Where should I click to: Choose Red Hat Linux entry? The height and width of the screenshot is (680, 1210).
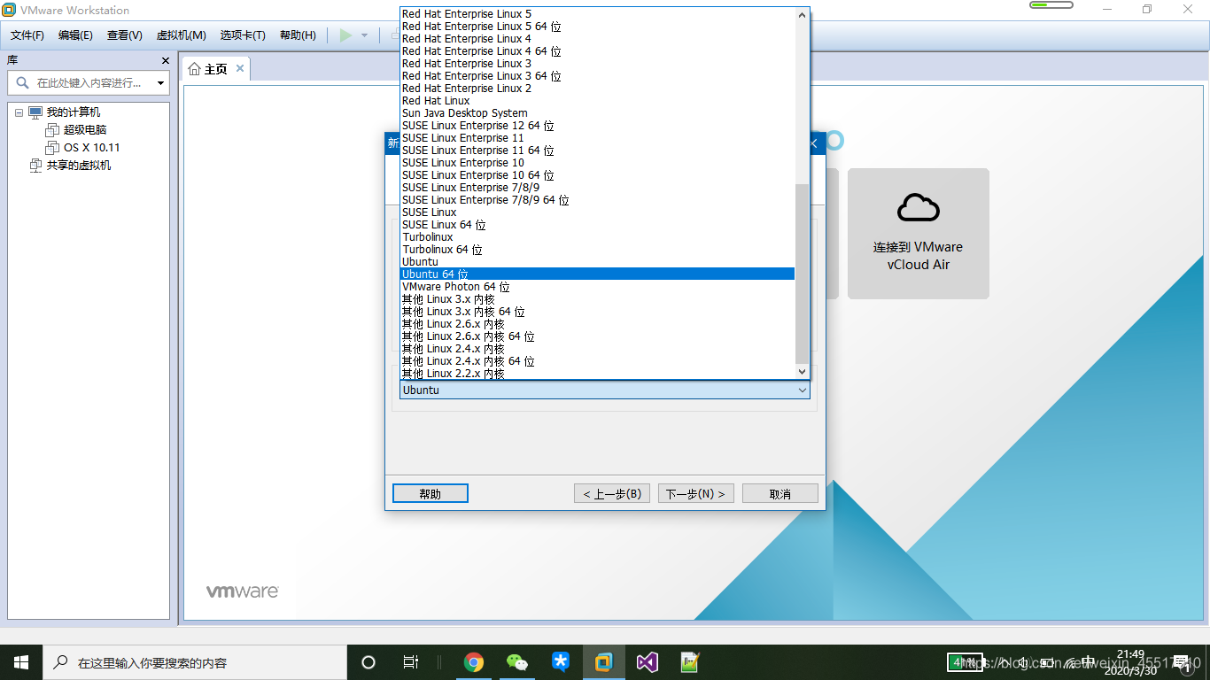pyautogui.click(x=597, y=101)
